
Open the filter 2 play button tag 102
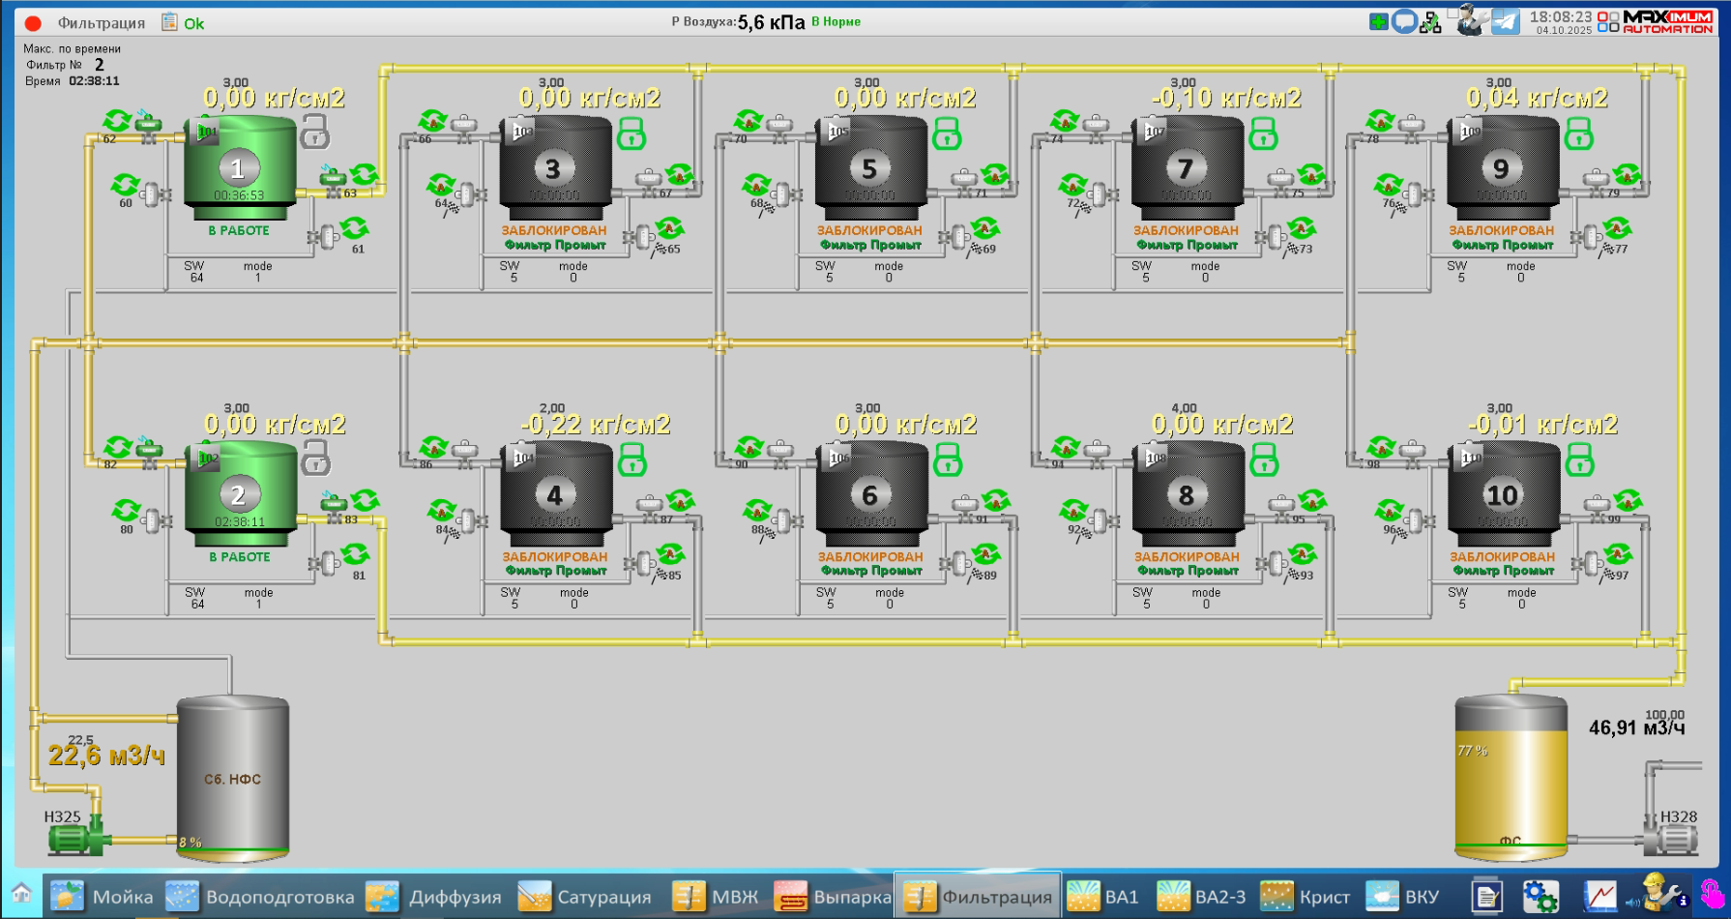pos(207,458)
